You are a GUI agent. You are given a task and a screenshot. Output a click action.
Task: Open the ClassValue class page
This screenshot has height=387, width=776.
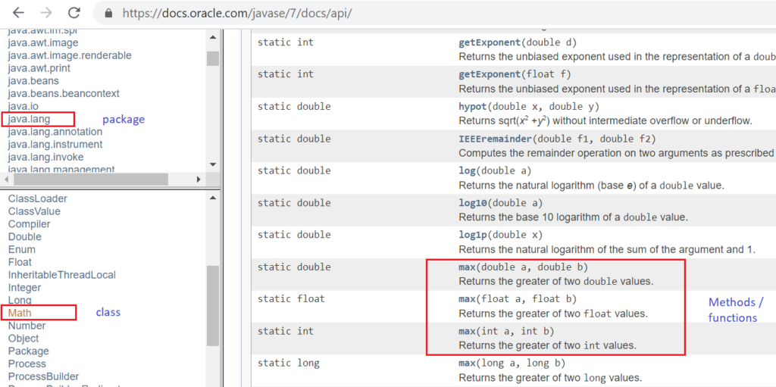(x=34, y=211)
